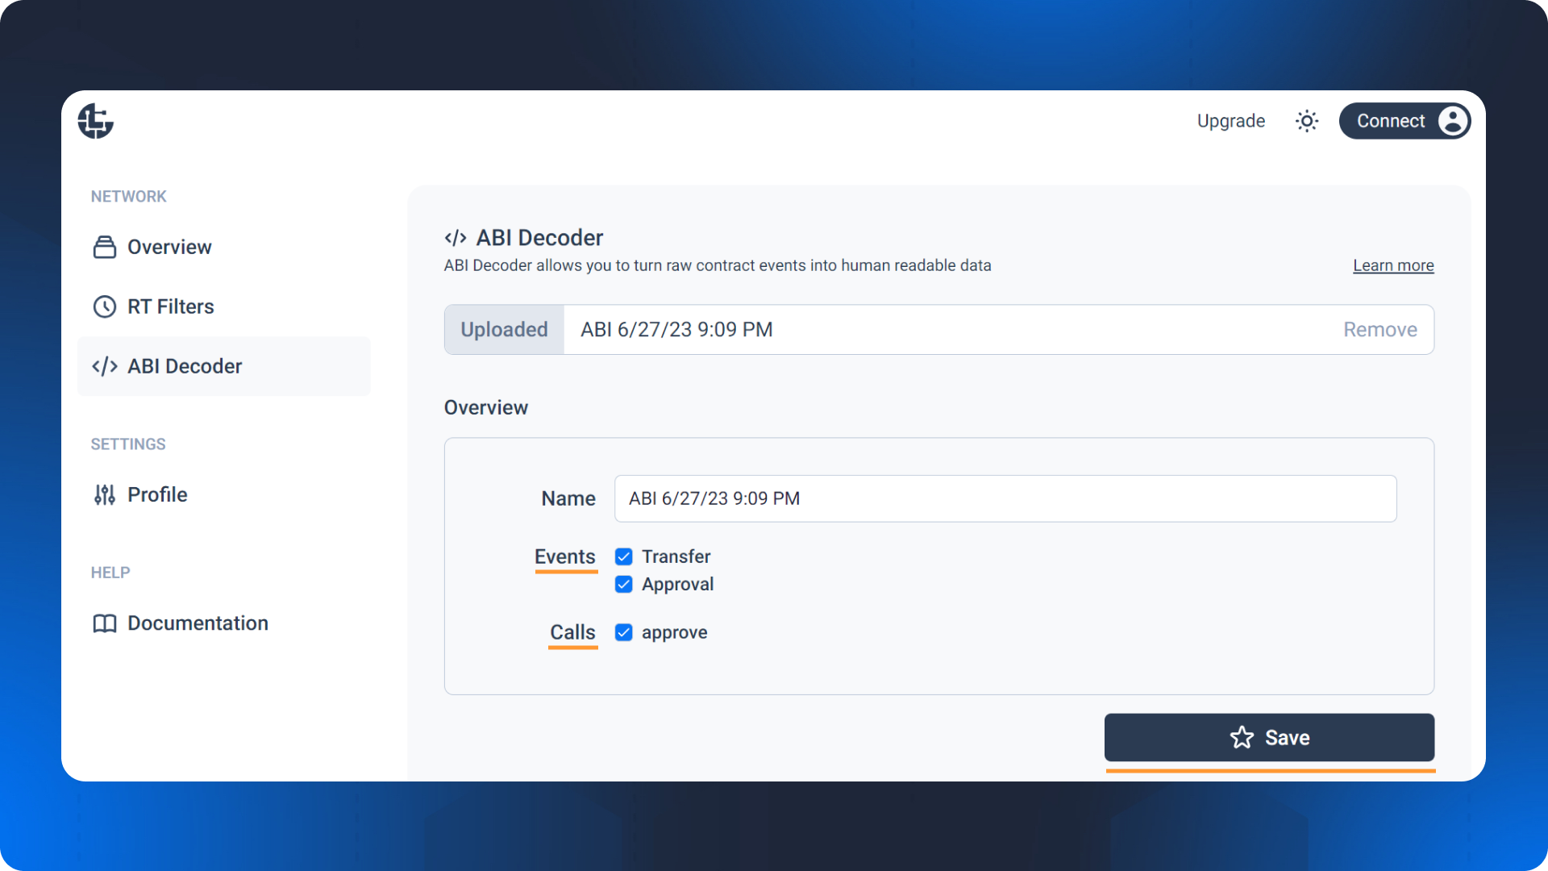
Task: Toggle the approve call checkbox
Action: (x=623, y=632)
